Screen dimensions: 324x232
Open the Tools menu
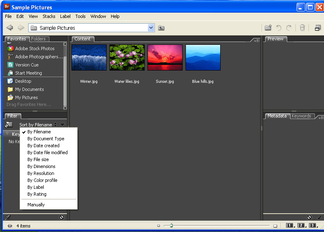coord(80,16)
